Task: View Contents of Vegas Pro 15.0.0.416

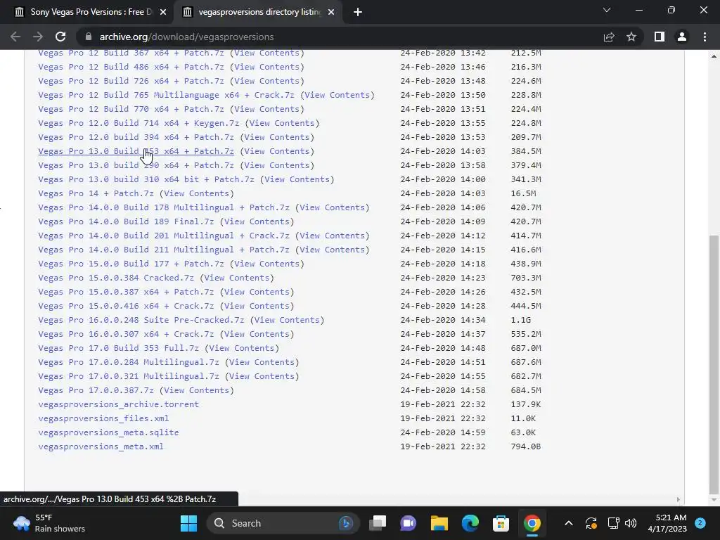Action: point(256,306)
